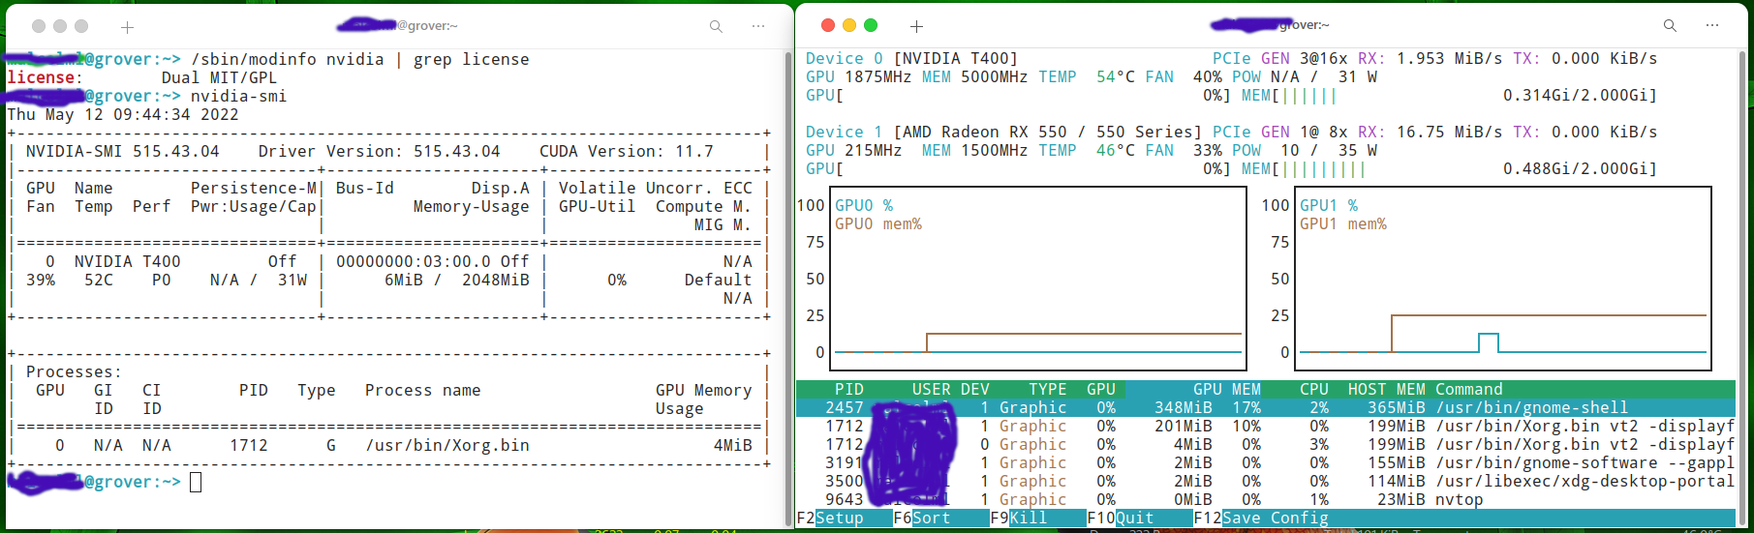The height and width of the screenshot is (533, 1754).
Task: Open new tab in right nvtop terminal
Action: [916, 26]
